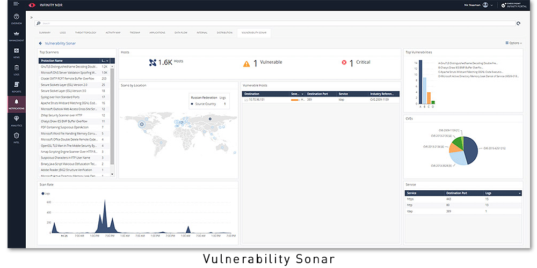
Task: Click the Options grid icon
Action: (507, 43)
